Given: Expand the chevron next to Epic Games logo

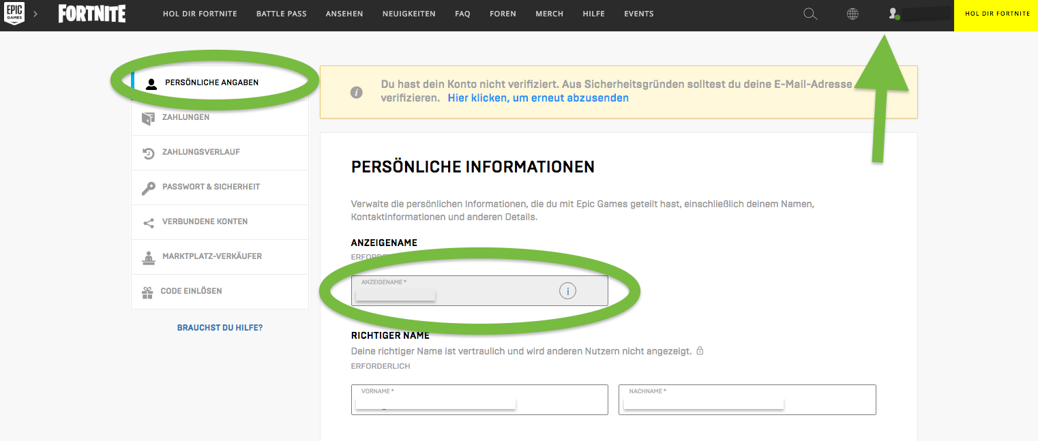Looking at the screenshot, I should [x=35, y=14].
